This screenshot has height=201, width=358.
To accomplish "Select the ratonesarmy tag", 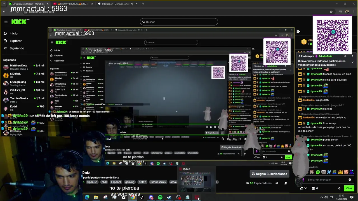I will point(158,182).
